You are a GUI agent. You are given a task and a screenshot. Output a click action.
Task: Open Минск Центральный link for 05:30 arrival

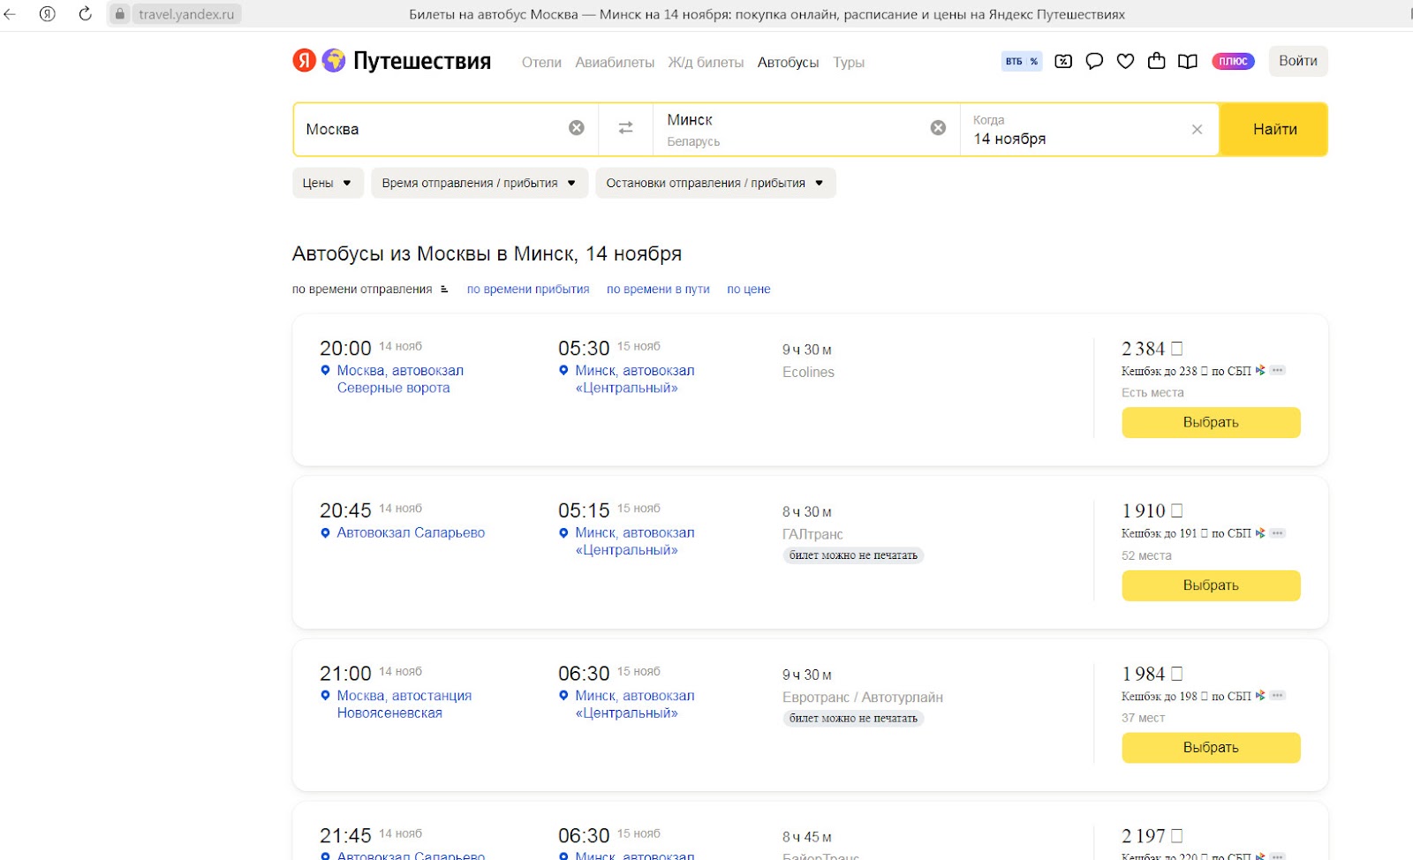[x=635, y=379]
